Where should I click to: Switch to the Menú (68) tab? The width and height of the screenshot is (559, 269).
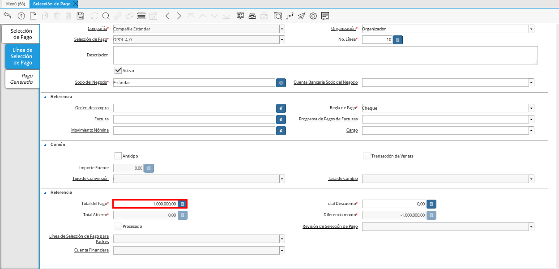[15, 4]
